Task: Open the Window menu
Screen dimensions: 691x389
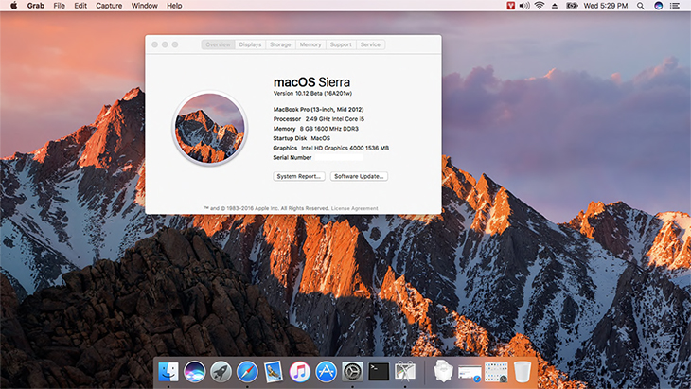Action: click(x=145, y=6)
